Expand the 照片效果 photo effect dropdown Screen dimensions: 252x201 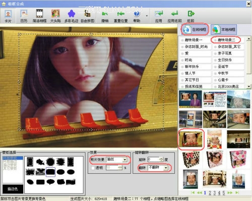point(124,160)
